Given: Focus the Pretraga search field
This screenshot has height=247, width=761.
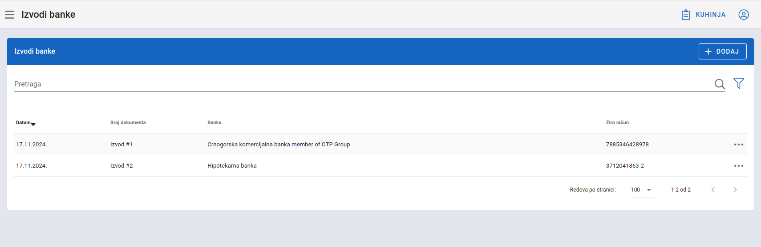Looking at the screenshot, I should (356, 84).
